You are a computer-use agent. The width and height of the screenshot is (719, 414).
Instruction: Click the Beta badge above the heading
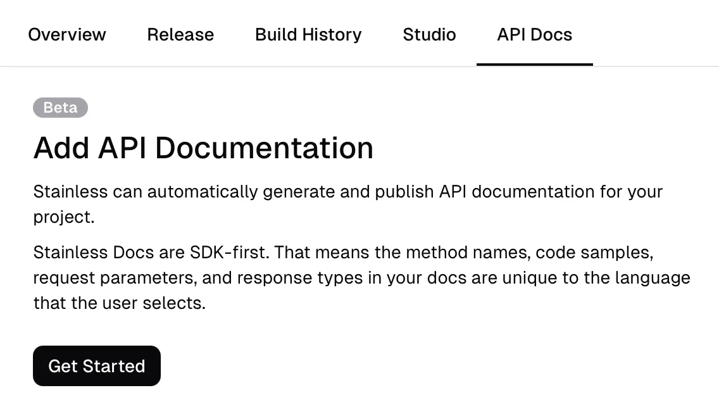[60, 108]
